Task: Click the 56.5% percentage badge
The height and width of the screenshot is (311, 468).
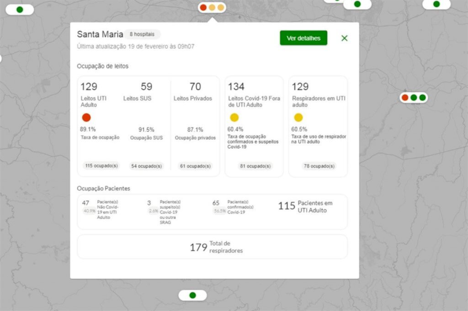Action: click(x=219, y=211)
